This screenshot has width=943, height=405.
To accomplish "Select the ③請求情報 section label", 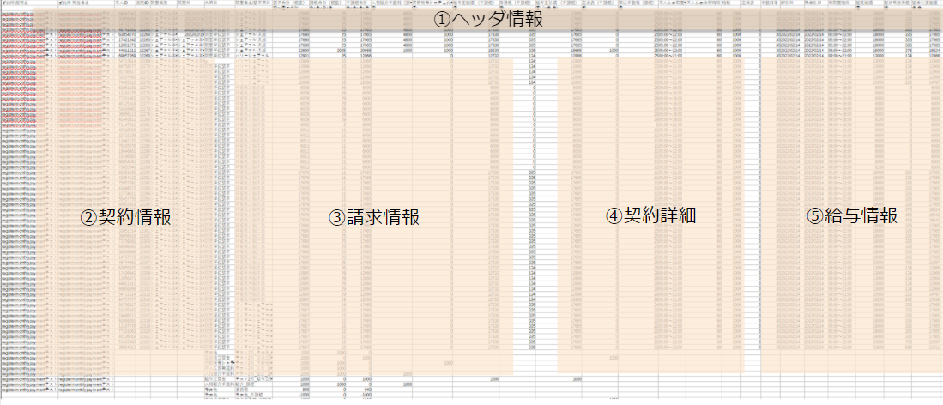I will tap(373, 217).
